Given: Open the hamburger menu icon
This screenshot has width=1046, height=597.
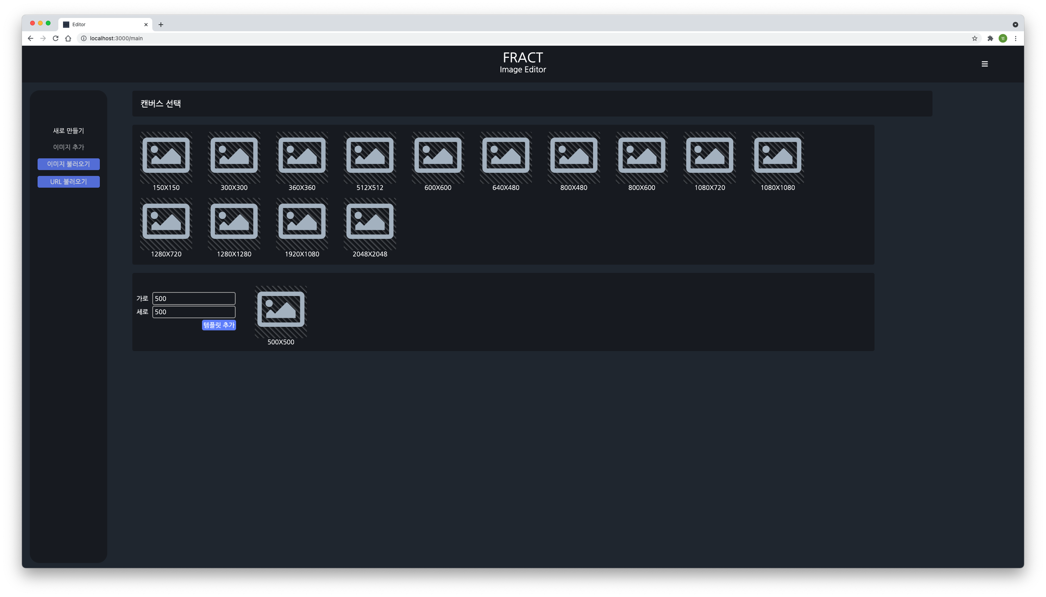Looking at the screenshot, I should 985,64.
